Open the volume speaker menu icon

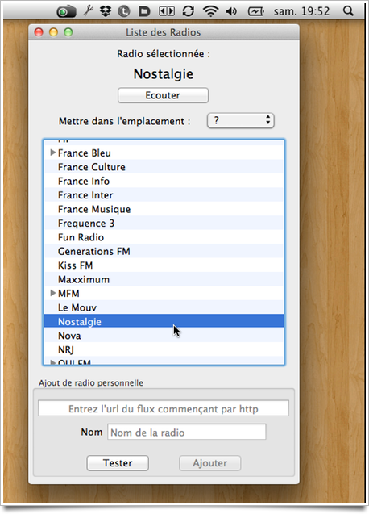(231, 11)
